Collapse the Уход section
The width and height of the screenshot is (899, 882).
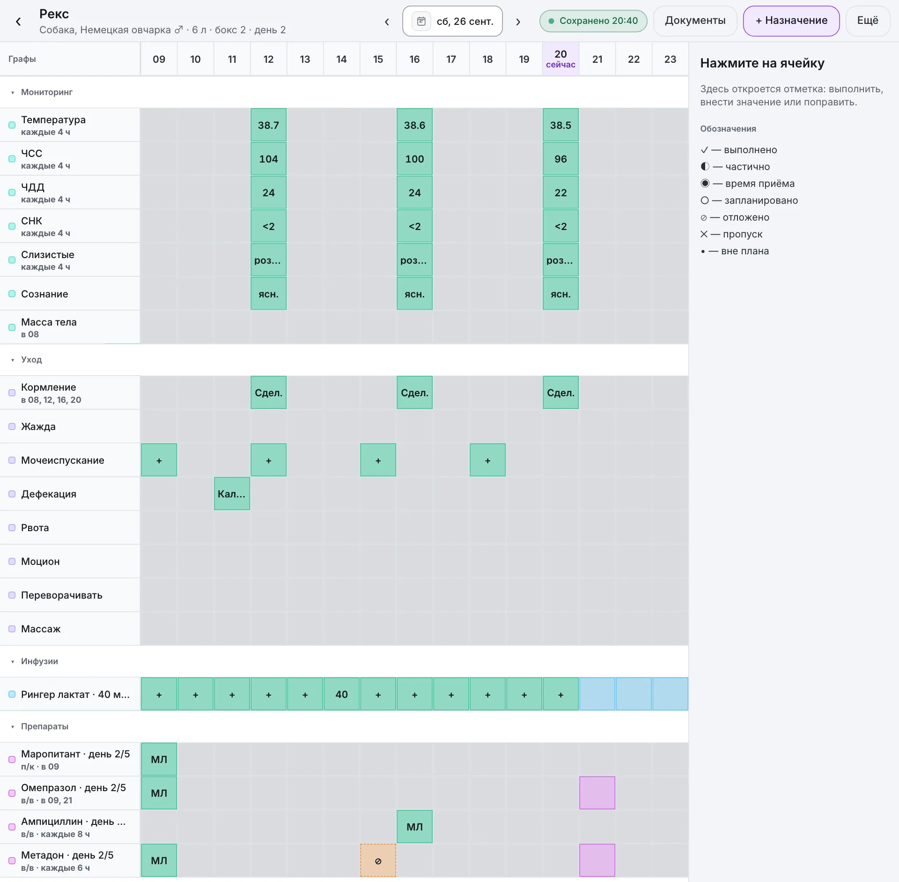point(13,360)
